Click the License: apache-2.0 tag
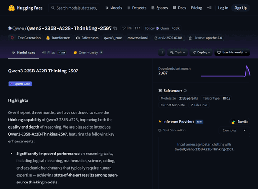 click(x=205, y=38)
